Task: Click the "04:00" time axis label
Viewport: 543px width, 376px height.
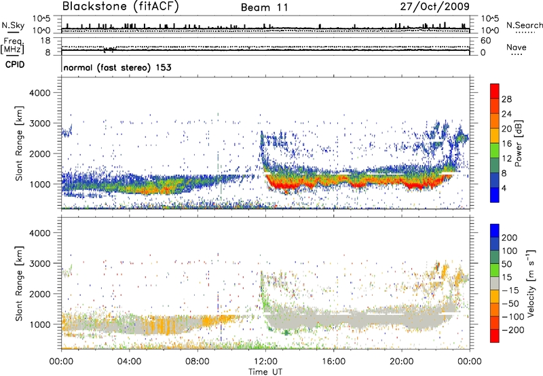Action: coord(130,362)
